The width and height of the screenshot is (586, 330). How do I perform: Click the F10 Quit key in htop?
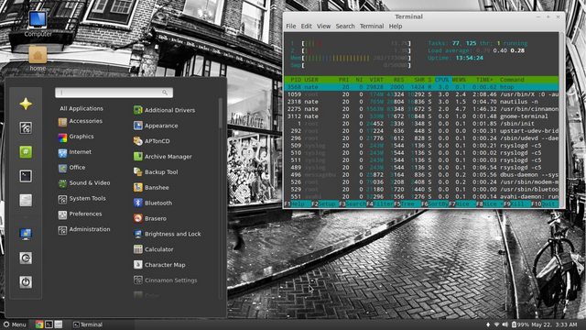544,203
